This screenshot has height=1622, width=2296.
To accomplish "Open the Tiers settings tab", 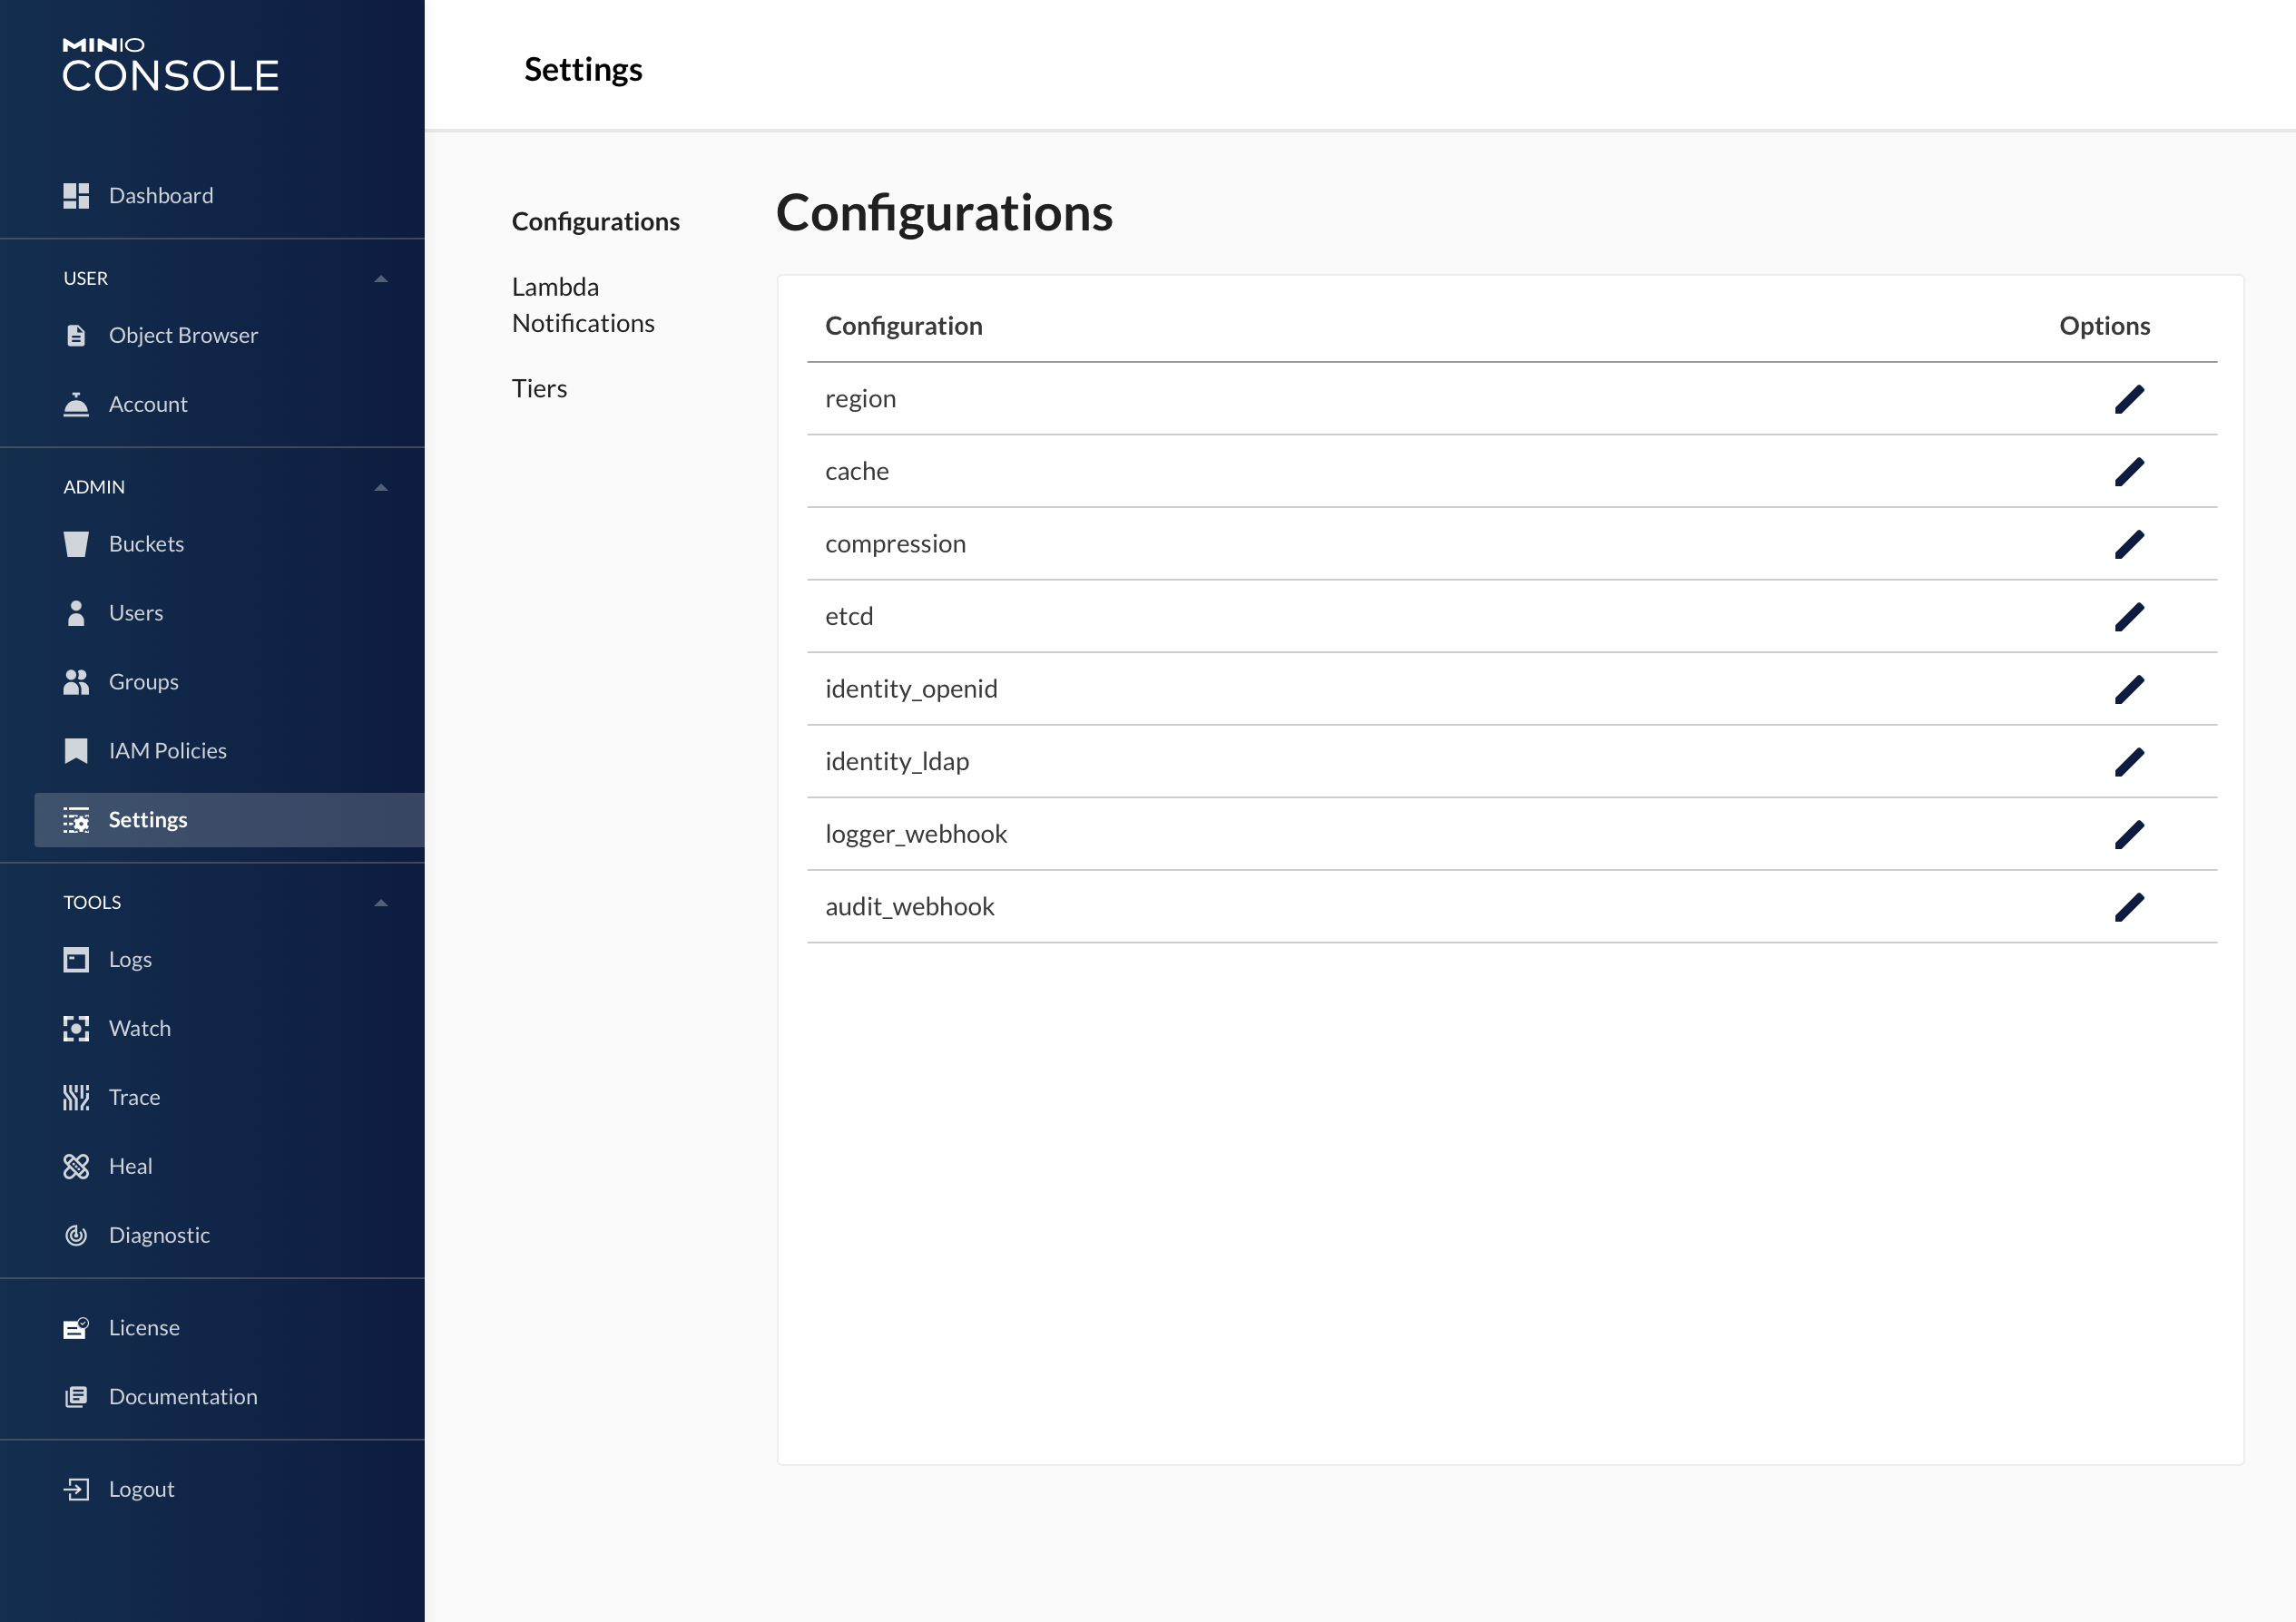I will tap(539, 389).
